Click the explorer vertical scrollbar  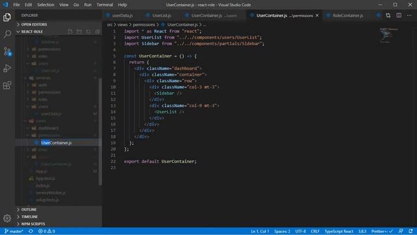click(x=100, y=132)
